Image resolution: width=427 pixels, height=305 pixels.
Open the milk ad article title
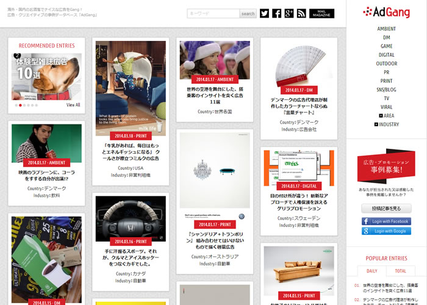coord(131,152)
